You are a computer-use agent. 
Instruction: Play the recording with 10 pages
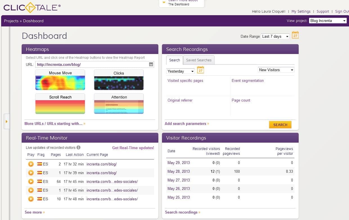pyautogui.click(x=31, y=199)
